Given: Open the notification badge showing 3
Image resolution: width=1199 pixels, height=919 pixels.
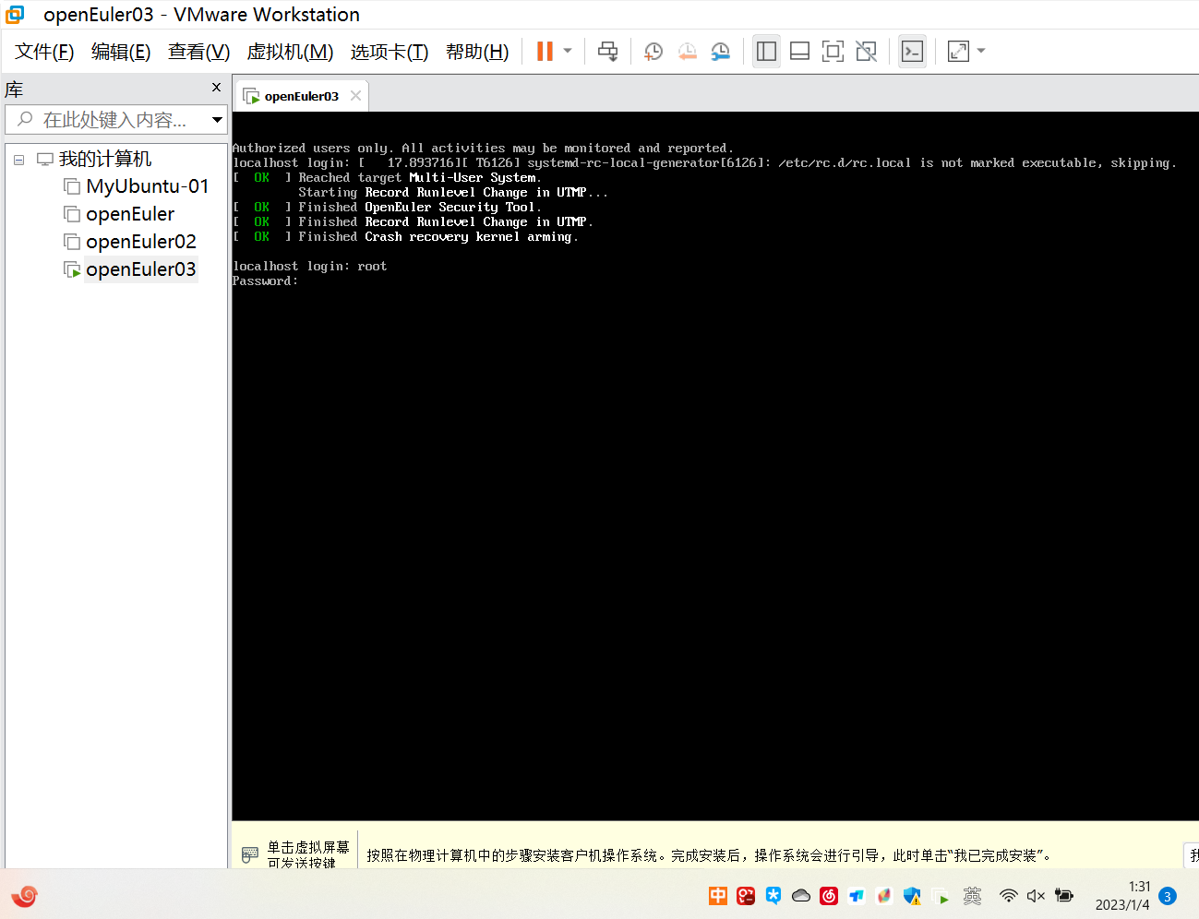Looking at the screenshot, I should pos(1168,896).
